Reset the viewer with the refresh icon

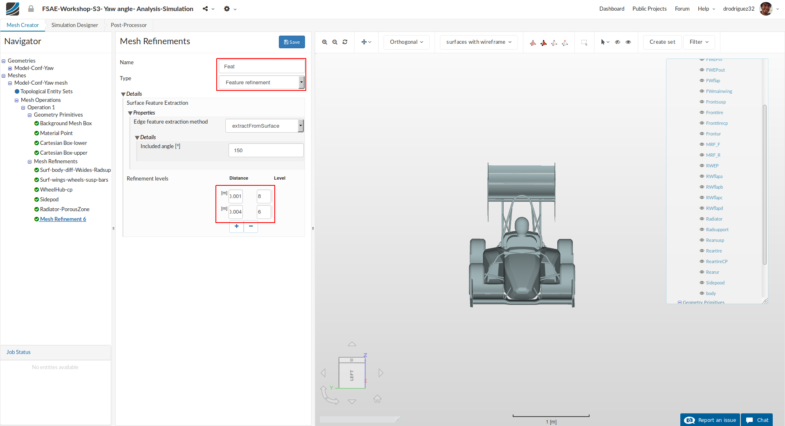click(345, 42)
